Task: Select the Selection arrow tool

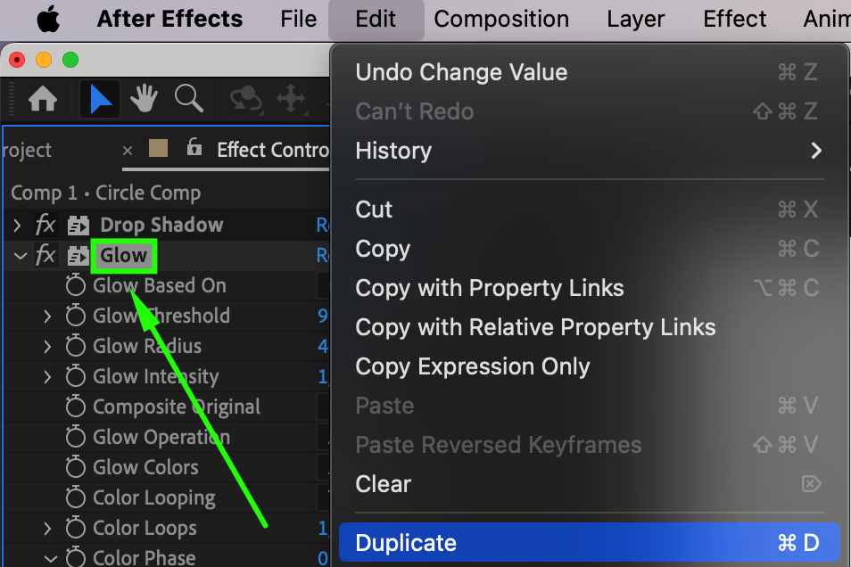Action: tap(100, 100)
